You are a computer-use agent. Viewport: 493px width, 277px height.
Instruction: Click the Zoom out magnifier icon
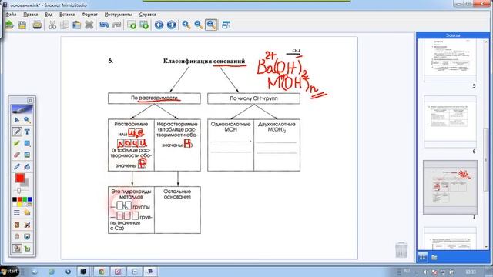pos(199,25)
